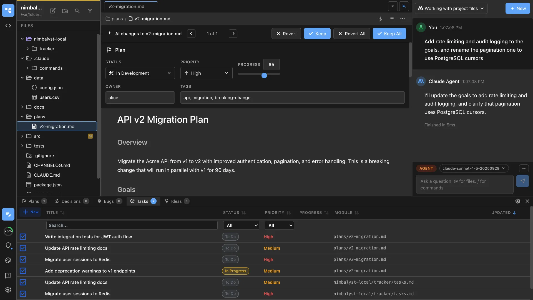533x300 pixels.
Task: Toggle the checkbox for Migrate user sessions to Redis
Action: point(23,259)
